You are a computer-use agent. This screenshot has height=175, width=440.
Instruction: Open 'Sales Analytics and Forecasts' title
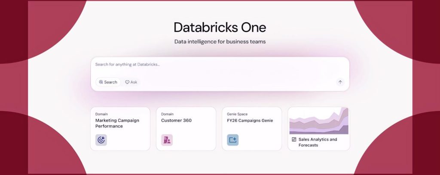click(318, 142)
